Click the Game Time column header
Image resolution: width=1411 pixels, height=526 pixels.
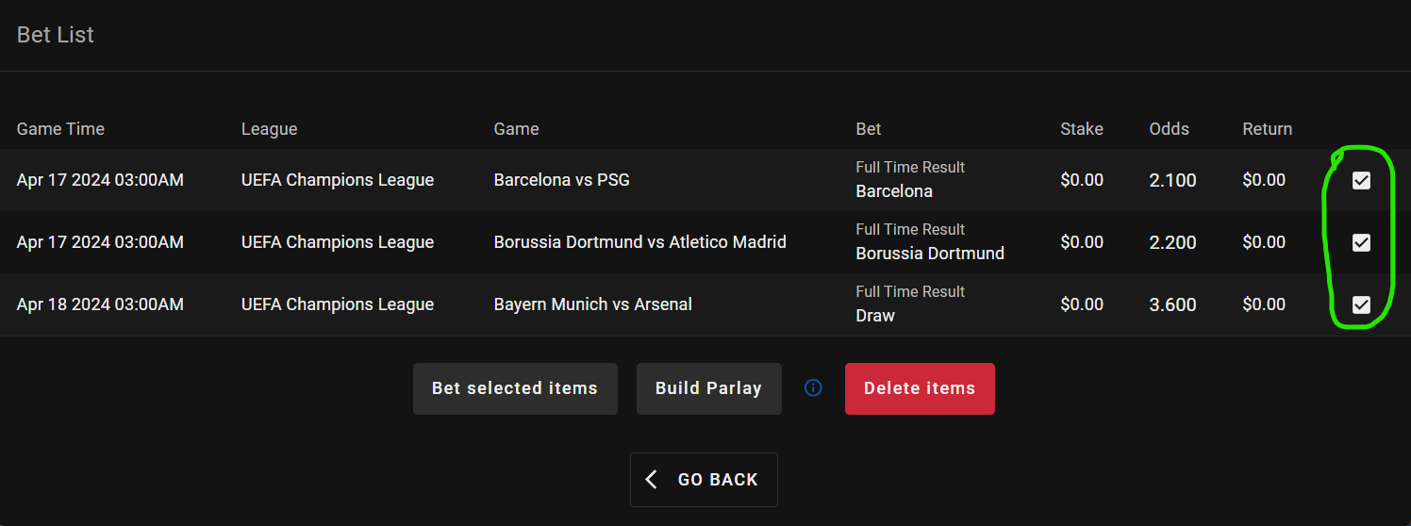tap(60, 129)
